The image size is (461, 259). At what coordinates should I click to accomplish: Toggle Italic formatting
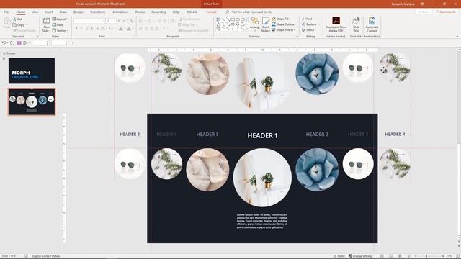point(81,29)
